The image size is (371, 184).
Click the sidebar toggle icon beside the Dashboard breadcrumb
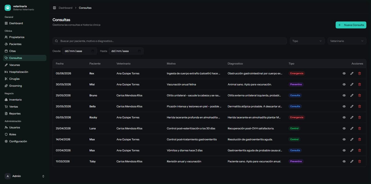(x=54, y=8)
